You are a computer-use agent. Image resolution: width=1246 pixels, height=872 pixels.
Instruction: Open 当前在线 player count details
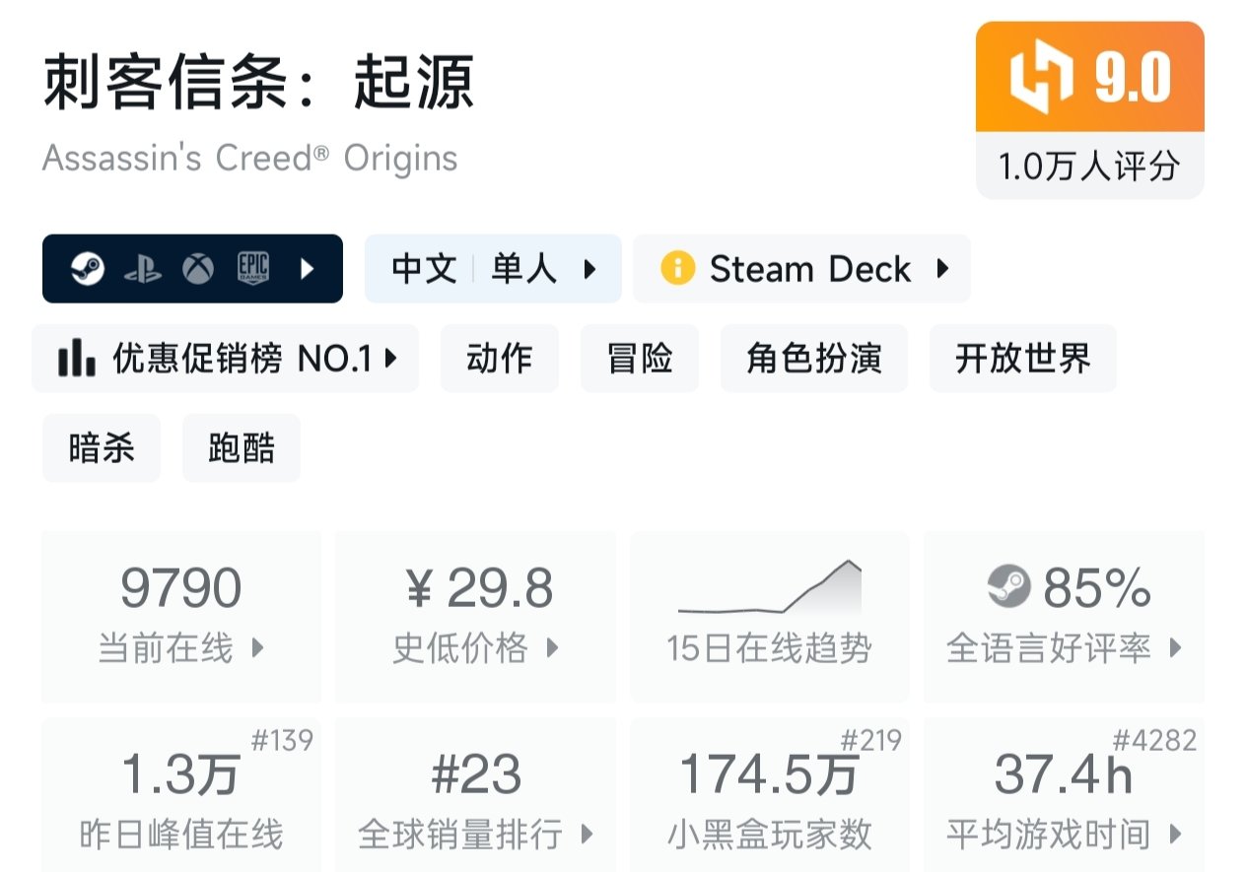point(181,616)
